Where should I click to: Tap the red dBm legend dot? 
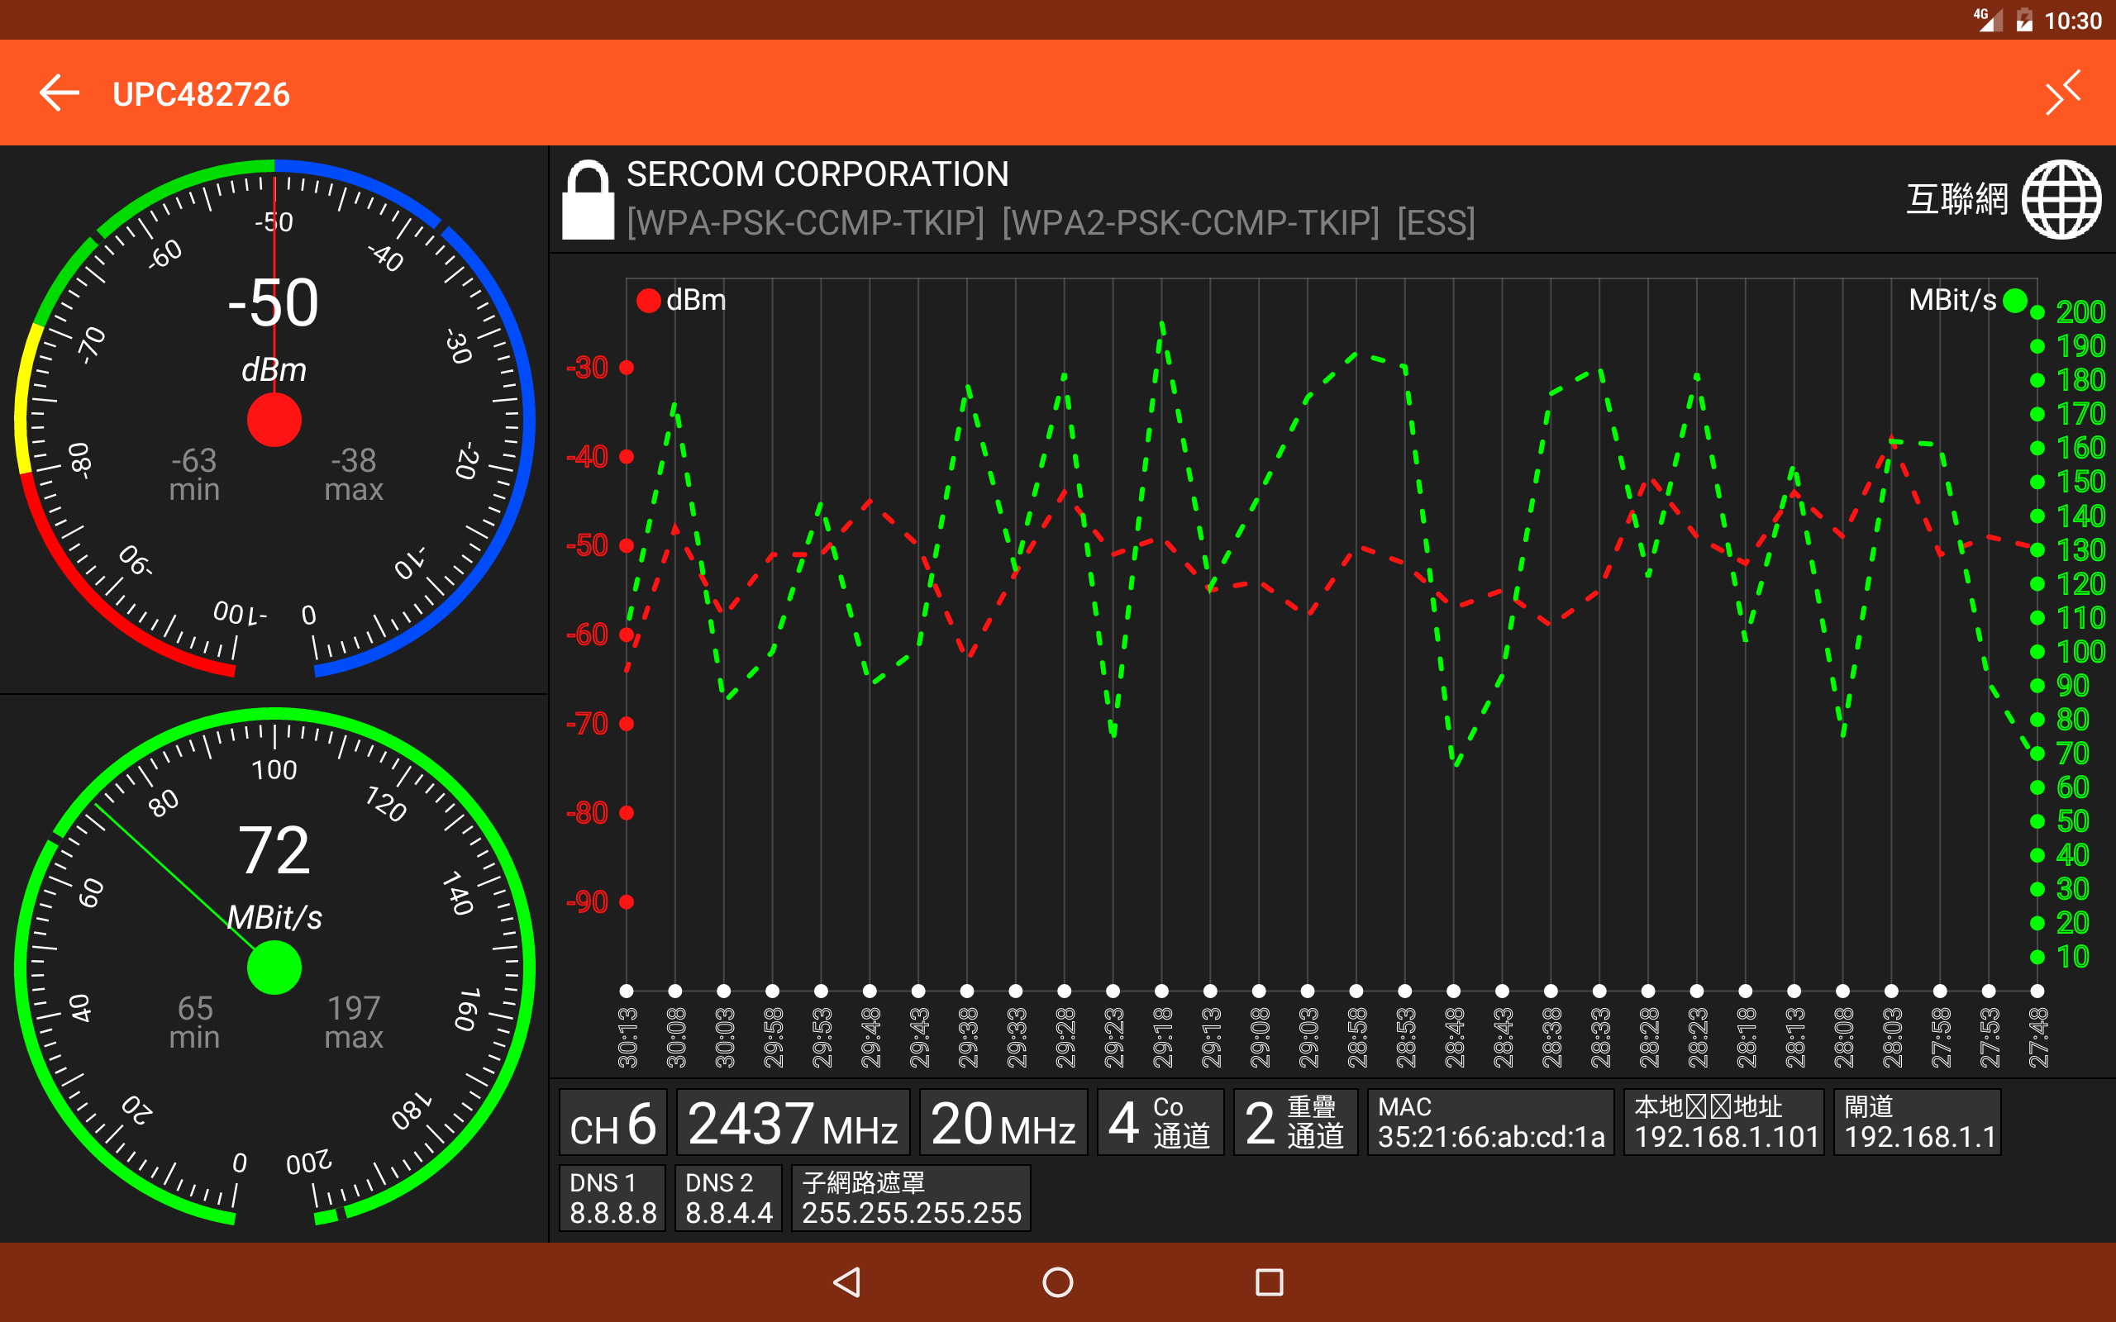click(648, 301)
